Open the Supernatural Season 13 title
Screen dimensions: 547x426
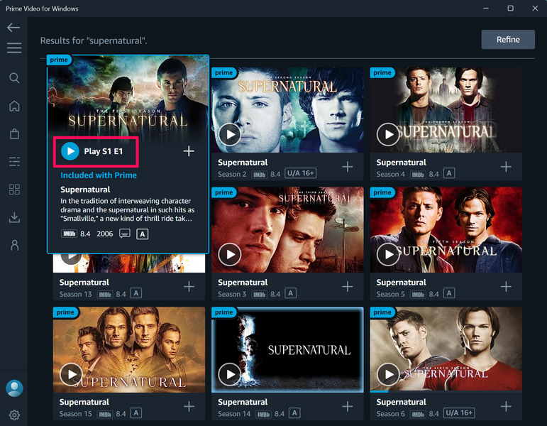tap(84, 282)
